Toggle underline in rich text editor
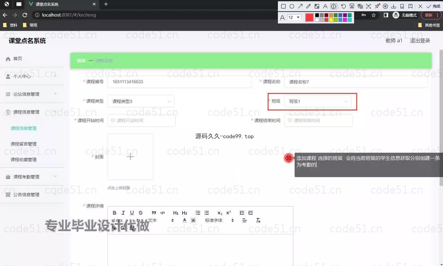 coord(132,213)
